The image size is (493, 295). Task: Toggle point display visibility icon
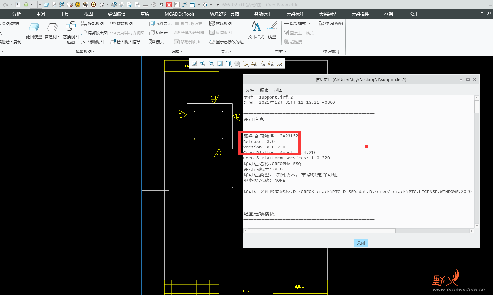[271, 63]
